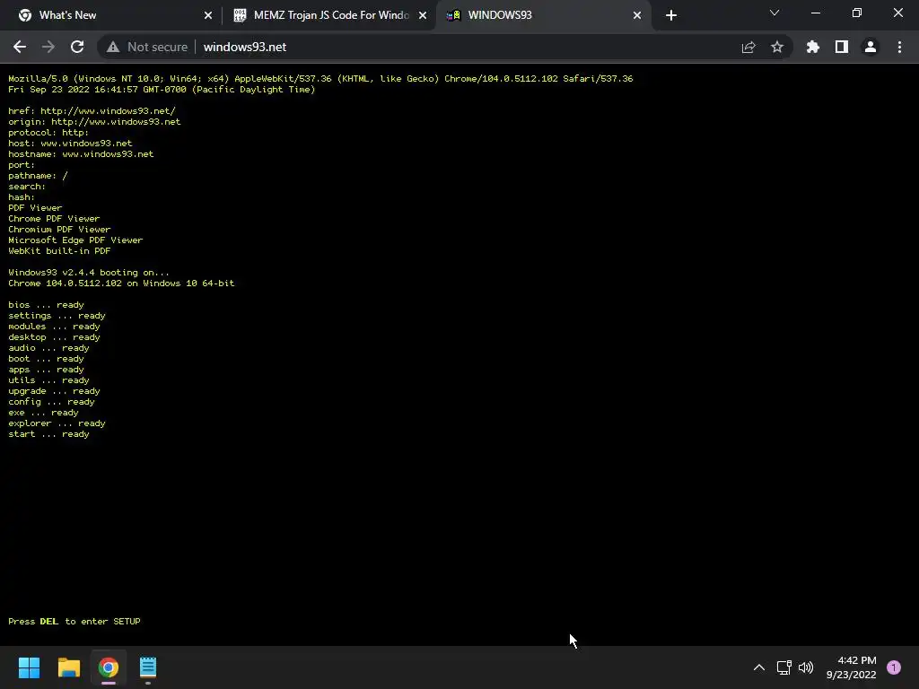Open the Chrome profile avatar menu
Screen dimensions: 919x689
pos(871,47)
